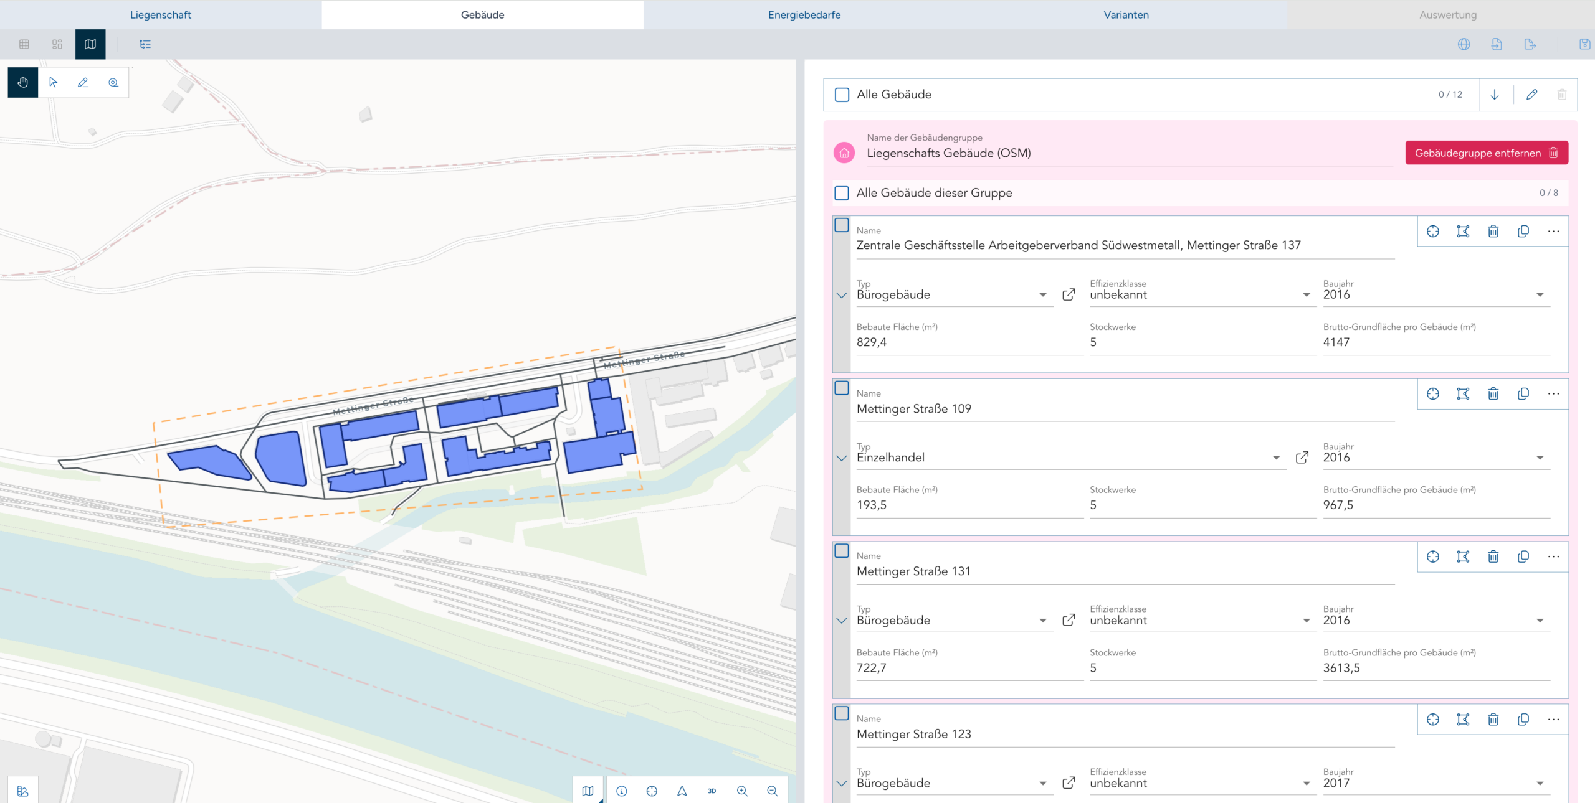Open the Einzelhandel type dropdown
Viewport: 1595px width, 803px height.
pos(1071,458)
